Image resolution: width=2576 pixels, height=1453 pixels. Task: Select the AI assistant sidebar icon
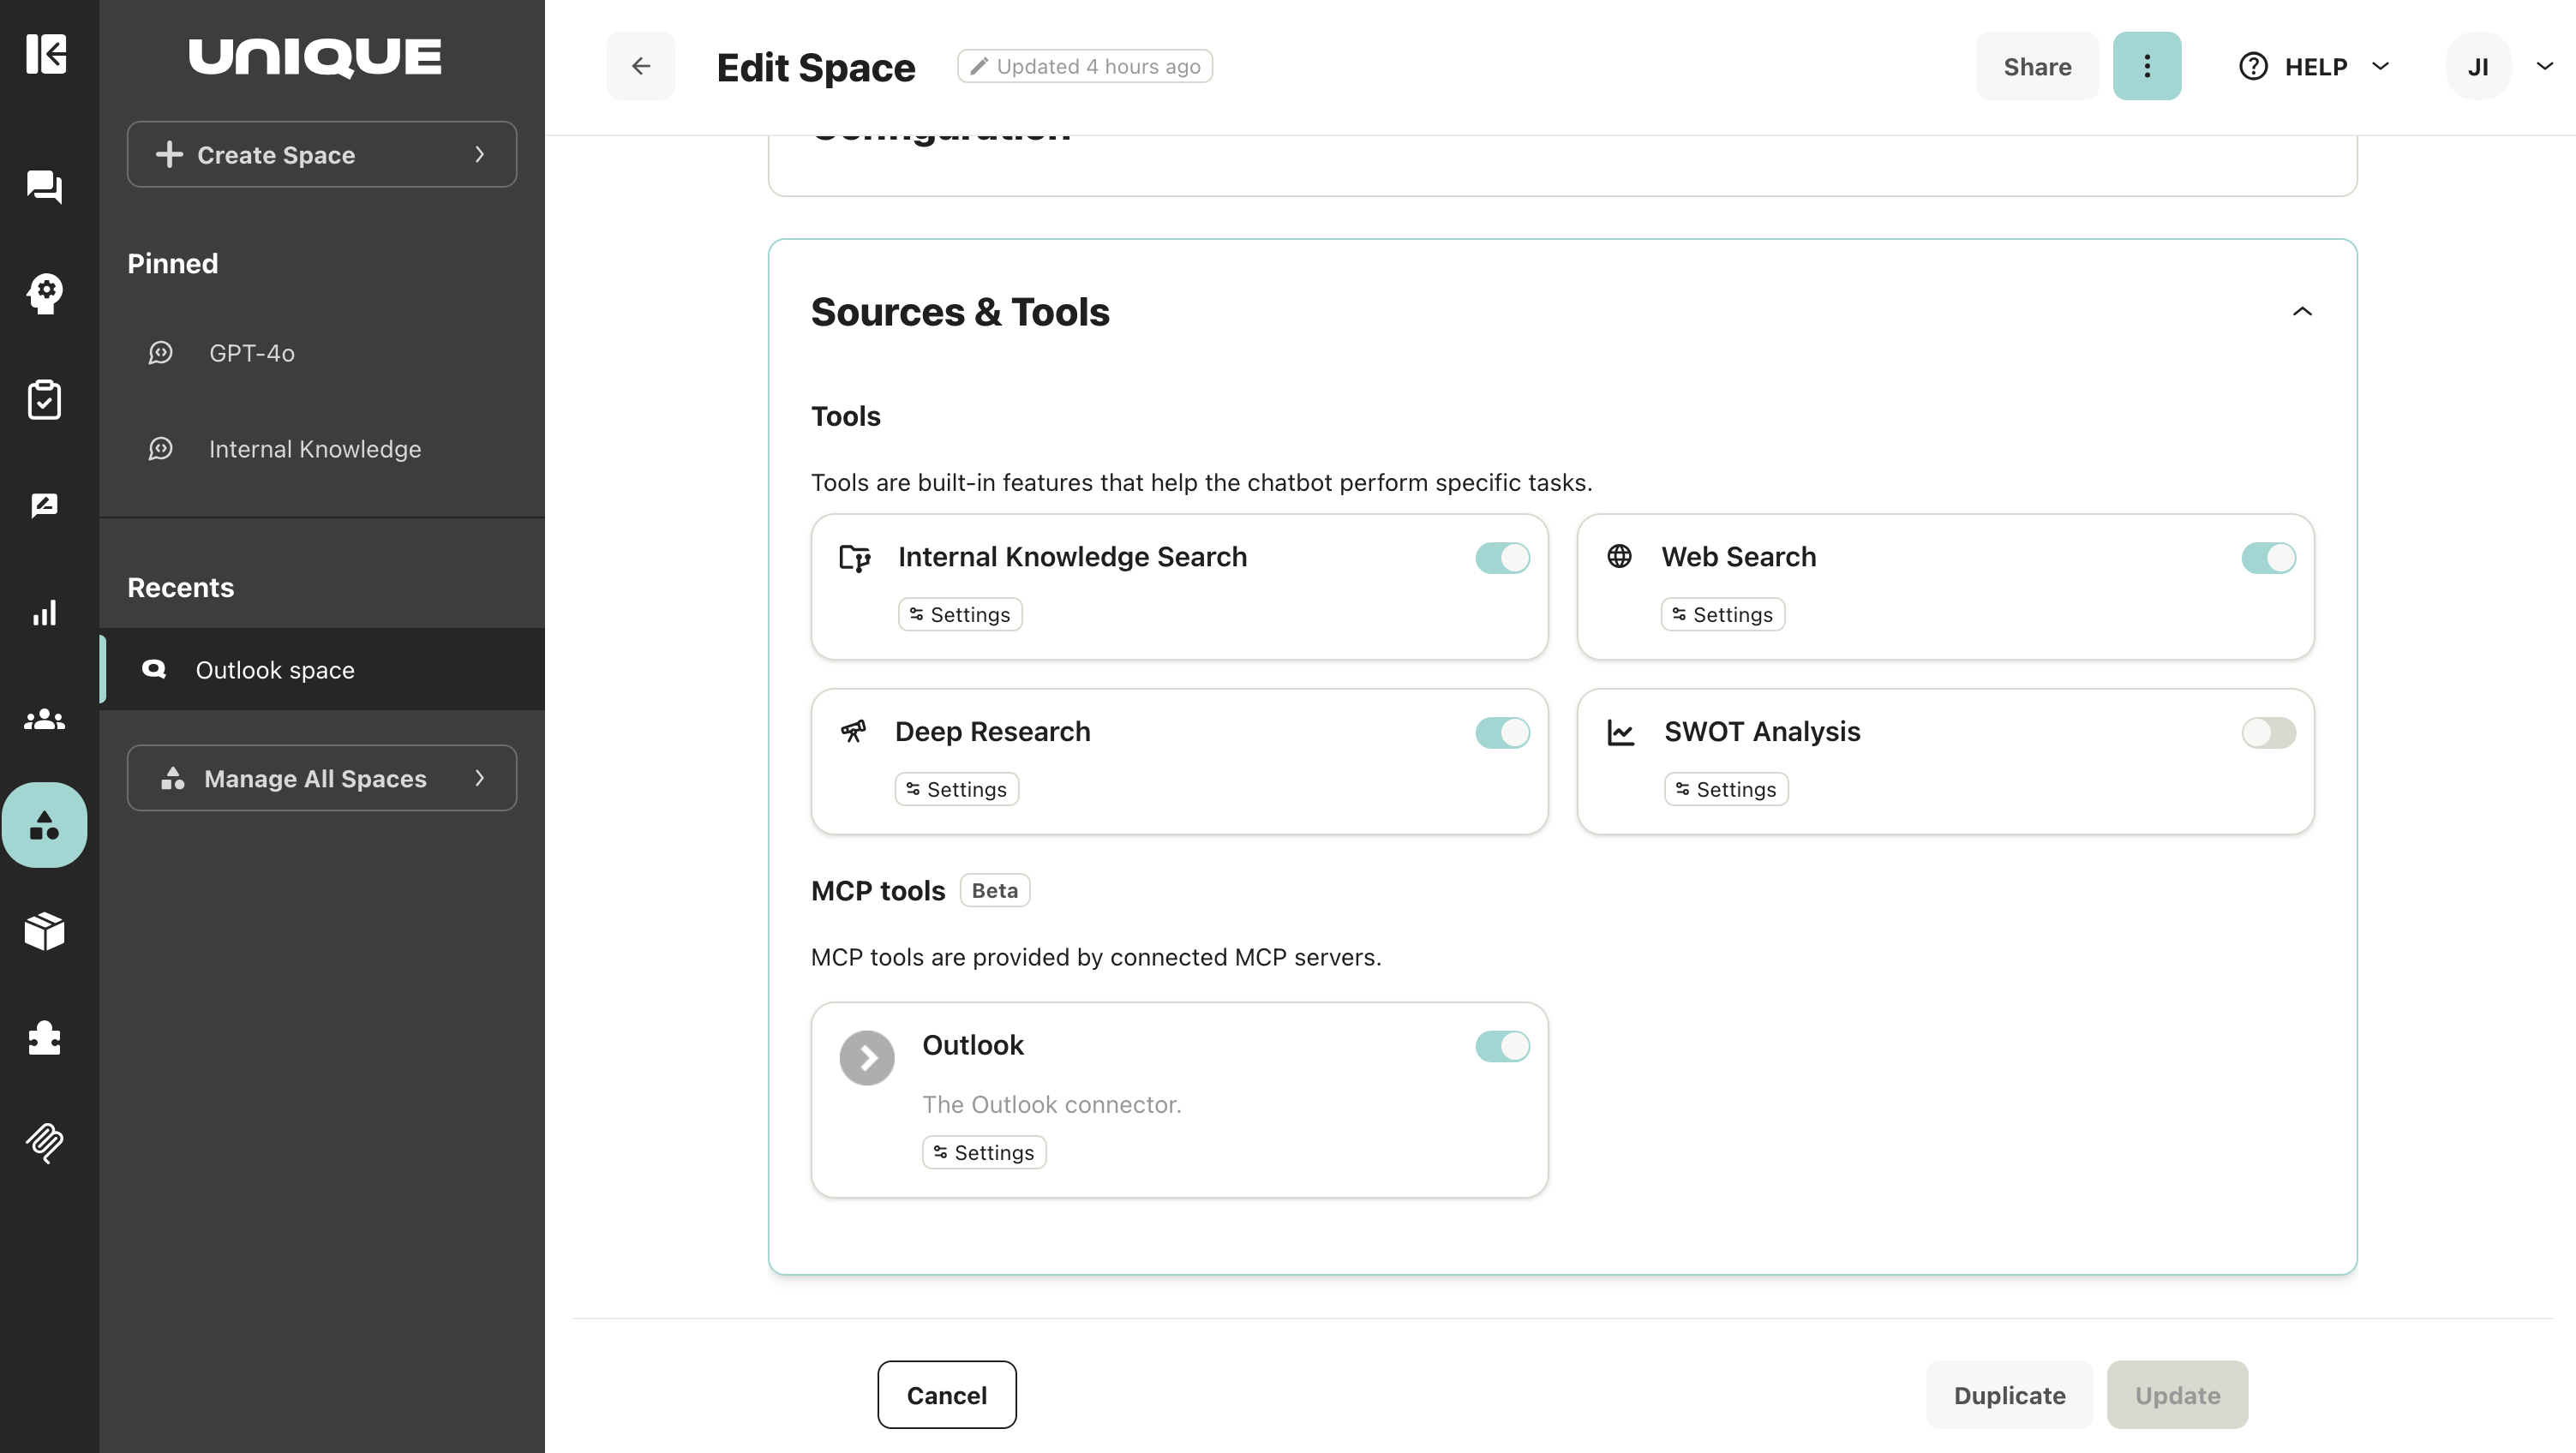tap(44, 293)
